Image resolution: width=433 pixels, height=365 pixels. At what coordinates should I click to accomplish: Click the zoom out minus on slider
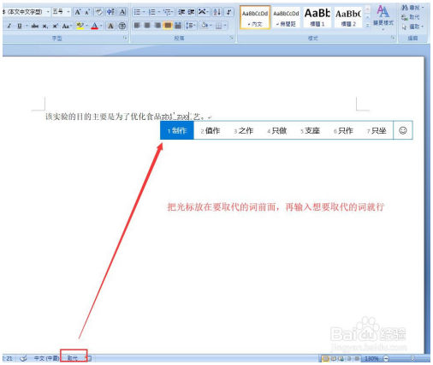tap(386, 358)
